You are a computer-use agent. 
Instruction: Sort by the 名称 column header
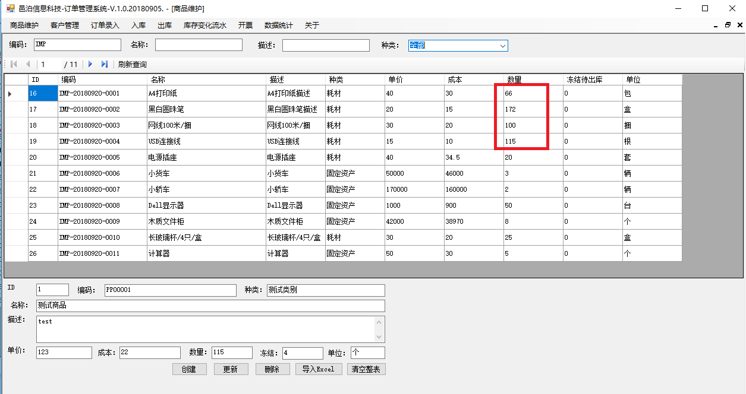click(206, 80)
